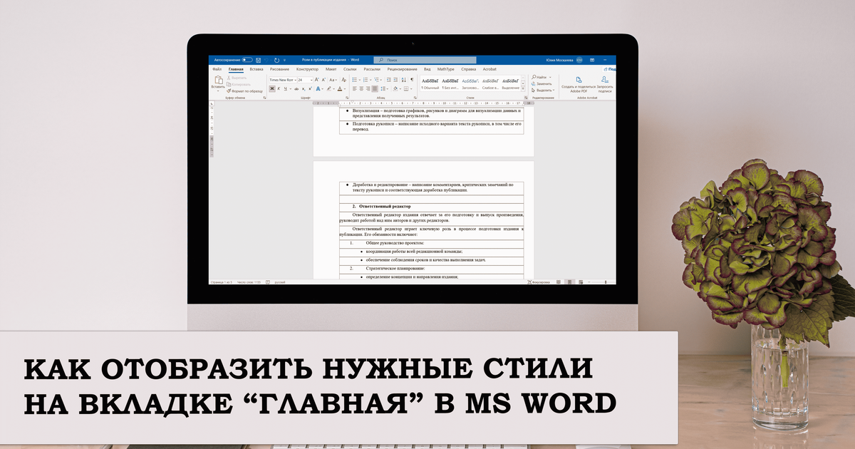855x449 pixels.
Task: Click the Заменить button
Action: (x=541, y=84)
